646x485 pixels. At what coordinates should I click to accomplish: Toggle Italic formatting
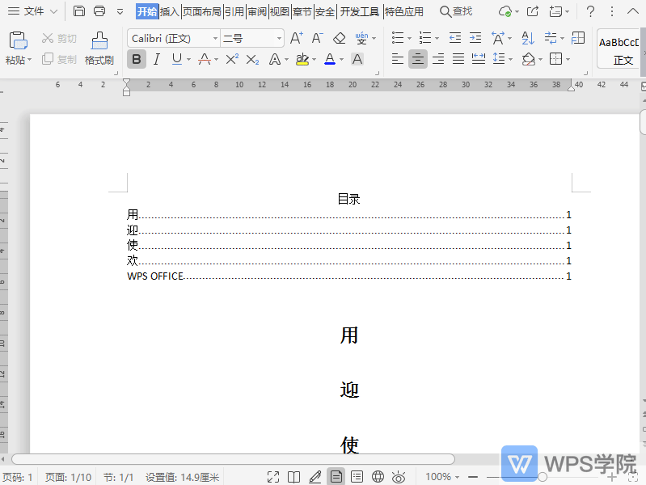pyautogui.click(x=156, y=59)
